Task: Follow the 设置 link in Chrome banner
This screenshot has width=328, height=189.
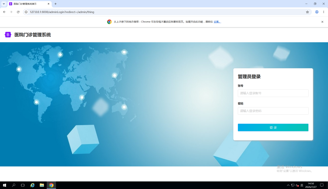Action: point(217,22)
